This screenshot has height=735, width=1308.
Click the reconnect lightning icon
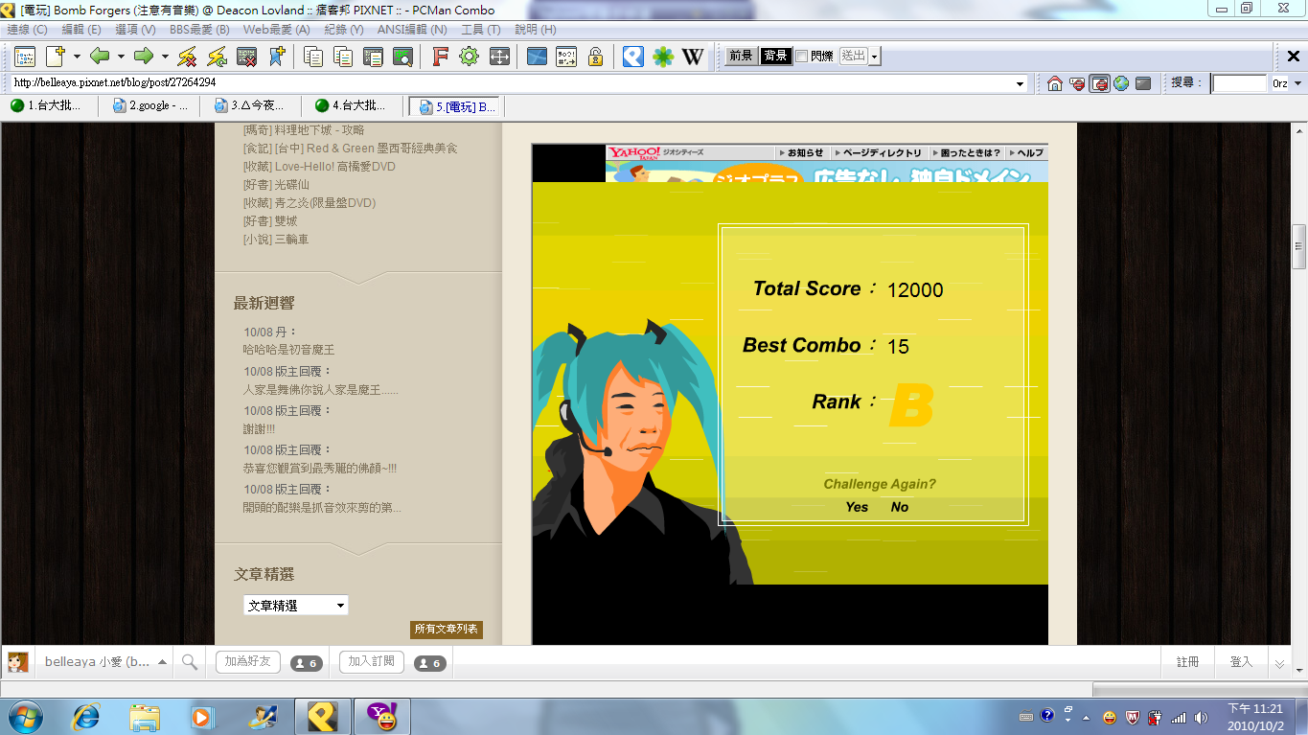click(x=218, y=57)
